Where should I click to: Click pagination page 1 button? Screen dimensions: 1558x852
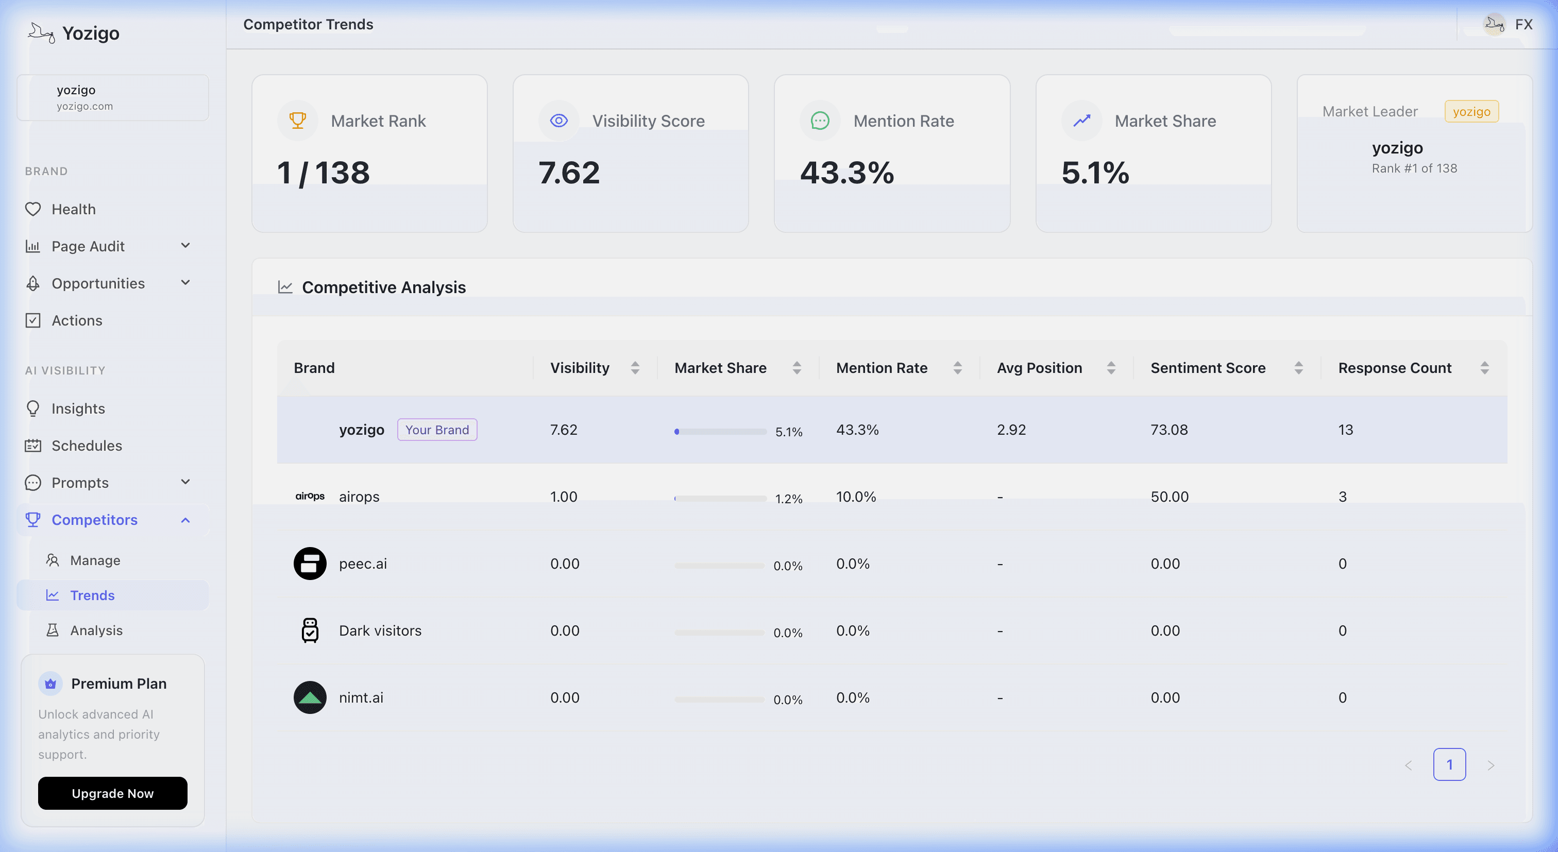[1449, 764]
